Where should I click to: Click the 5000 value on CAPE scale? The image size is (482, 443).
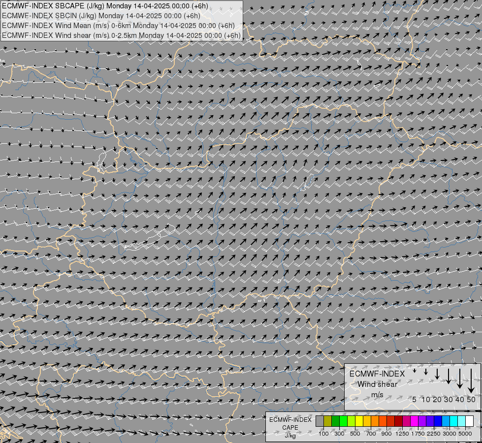(x=465, y=434)
